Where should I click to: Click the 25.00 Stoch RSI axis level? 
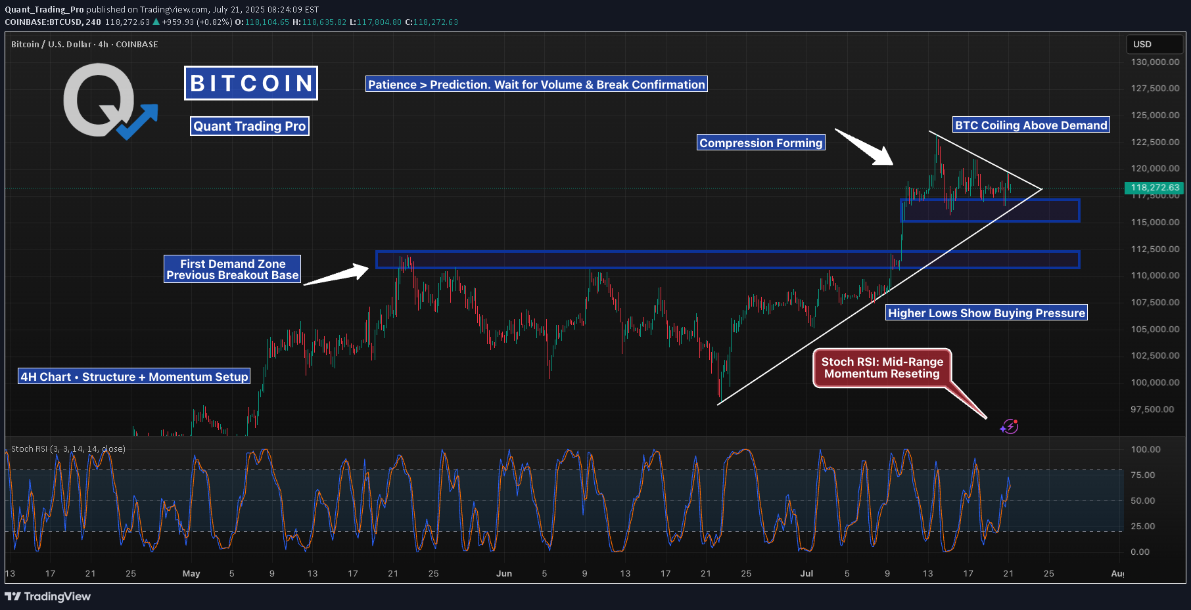click(1142, 526)
